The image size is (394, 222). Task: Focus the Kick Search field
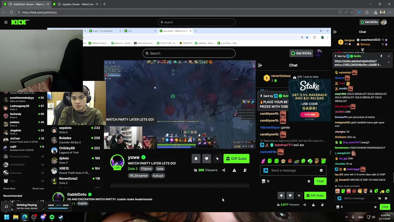(x=197, y=22)
